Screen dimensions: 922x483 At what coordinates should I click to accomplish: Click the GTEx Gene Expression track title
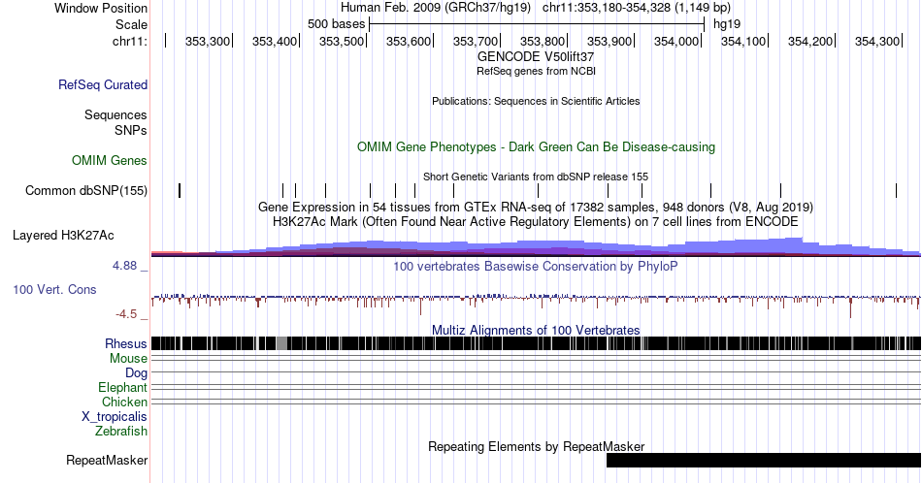[536, 207]
